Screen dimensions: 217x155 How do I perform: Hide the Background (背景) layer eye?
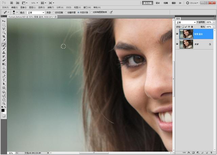(177, 44)
